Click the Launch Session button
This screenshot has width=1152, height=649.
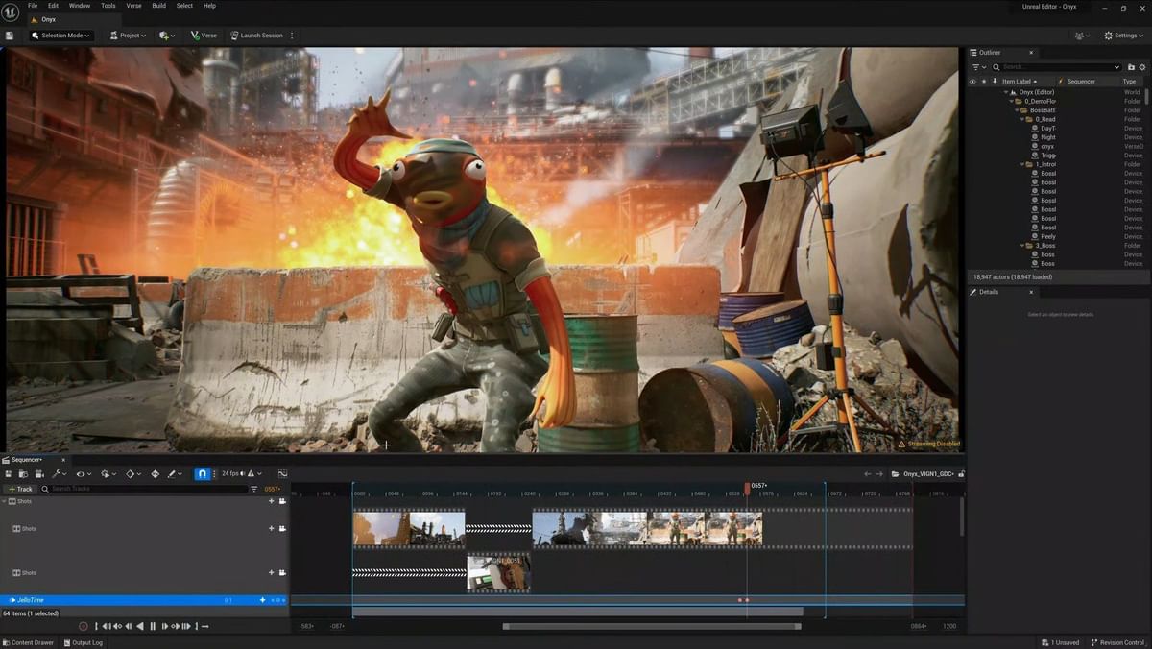pyautogui.click(x=257, y=36)
